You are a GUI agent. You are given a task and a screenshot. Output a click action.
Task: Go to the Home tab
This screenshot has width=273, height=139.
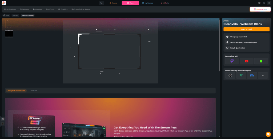point(113,3)
